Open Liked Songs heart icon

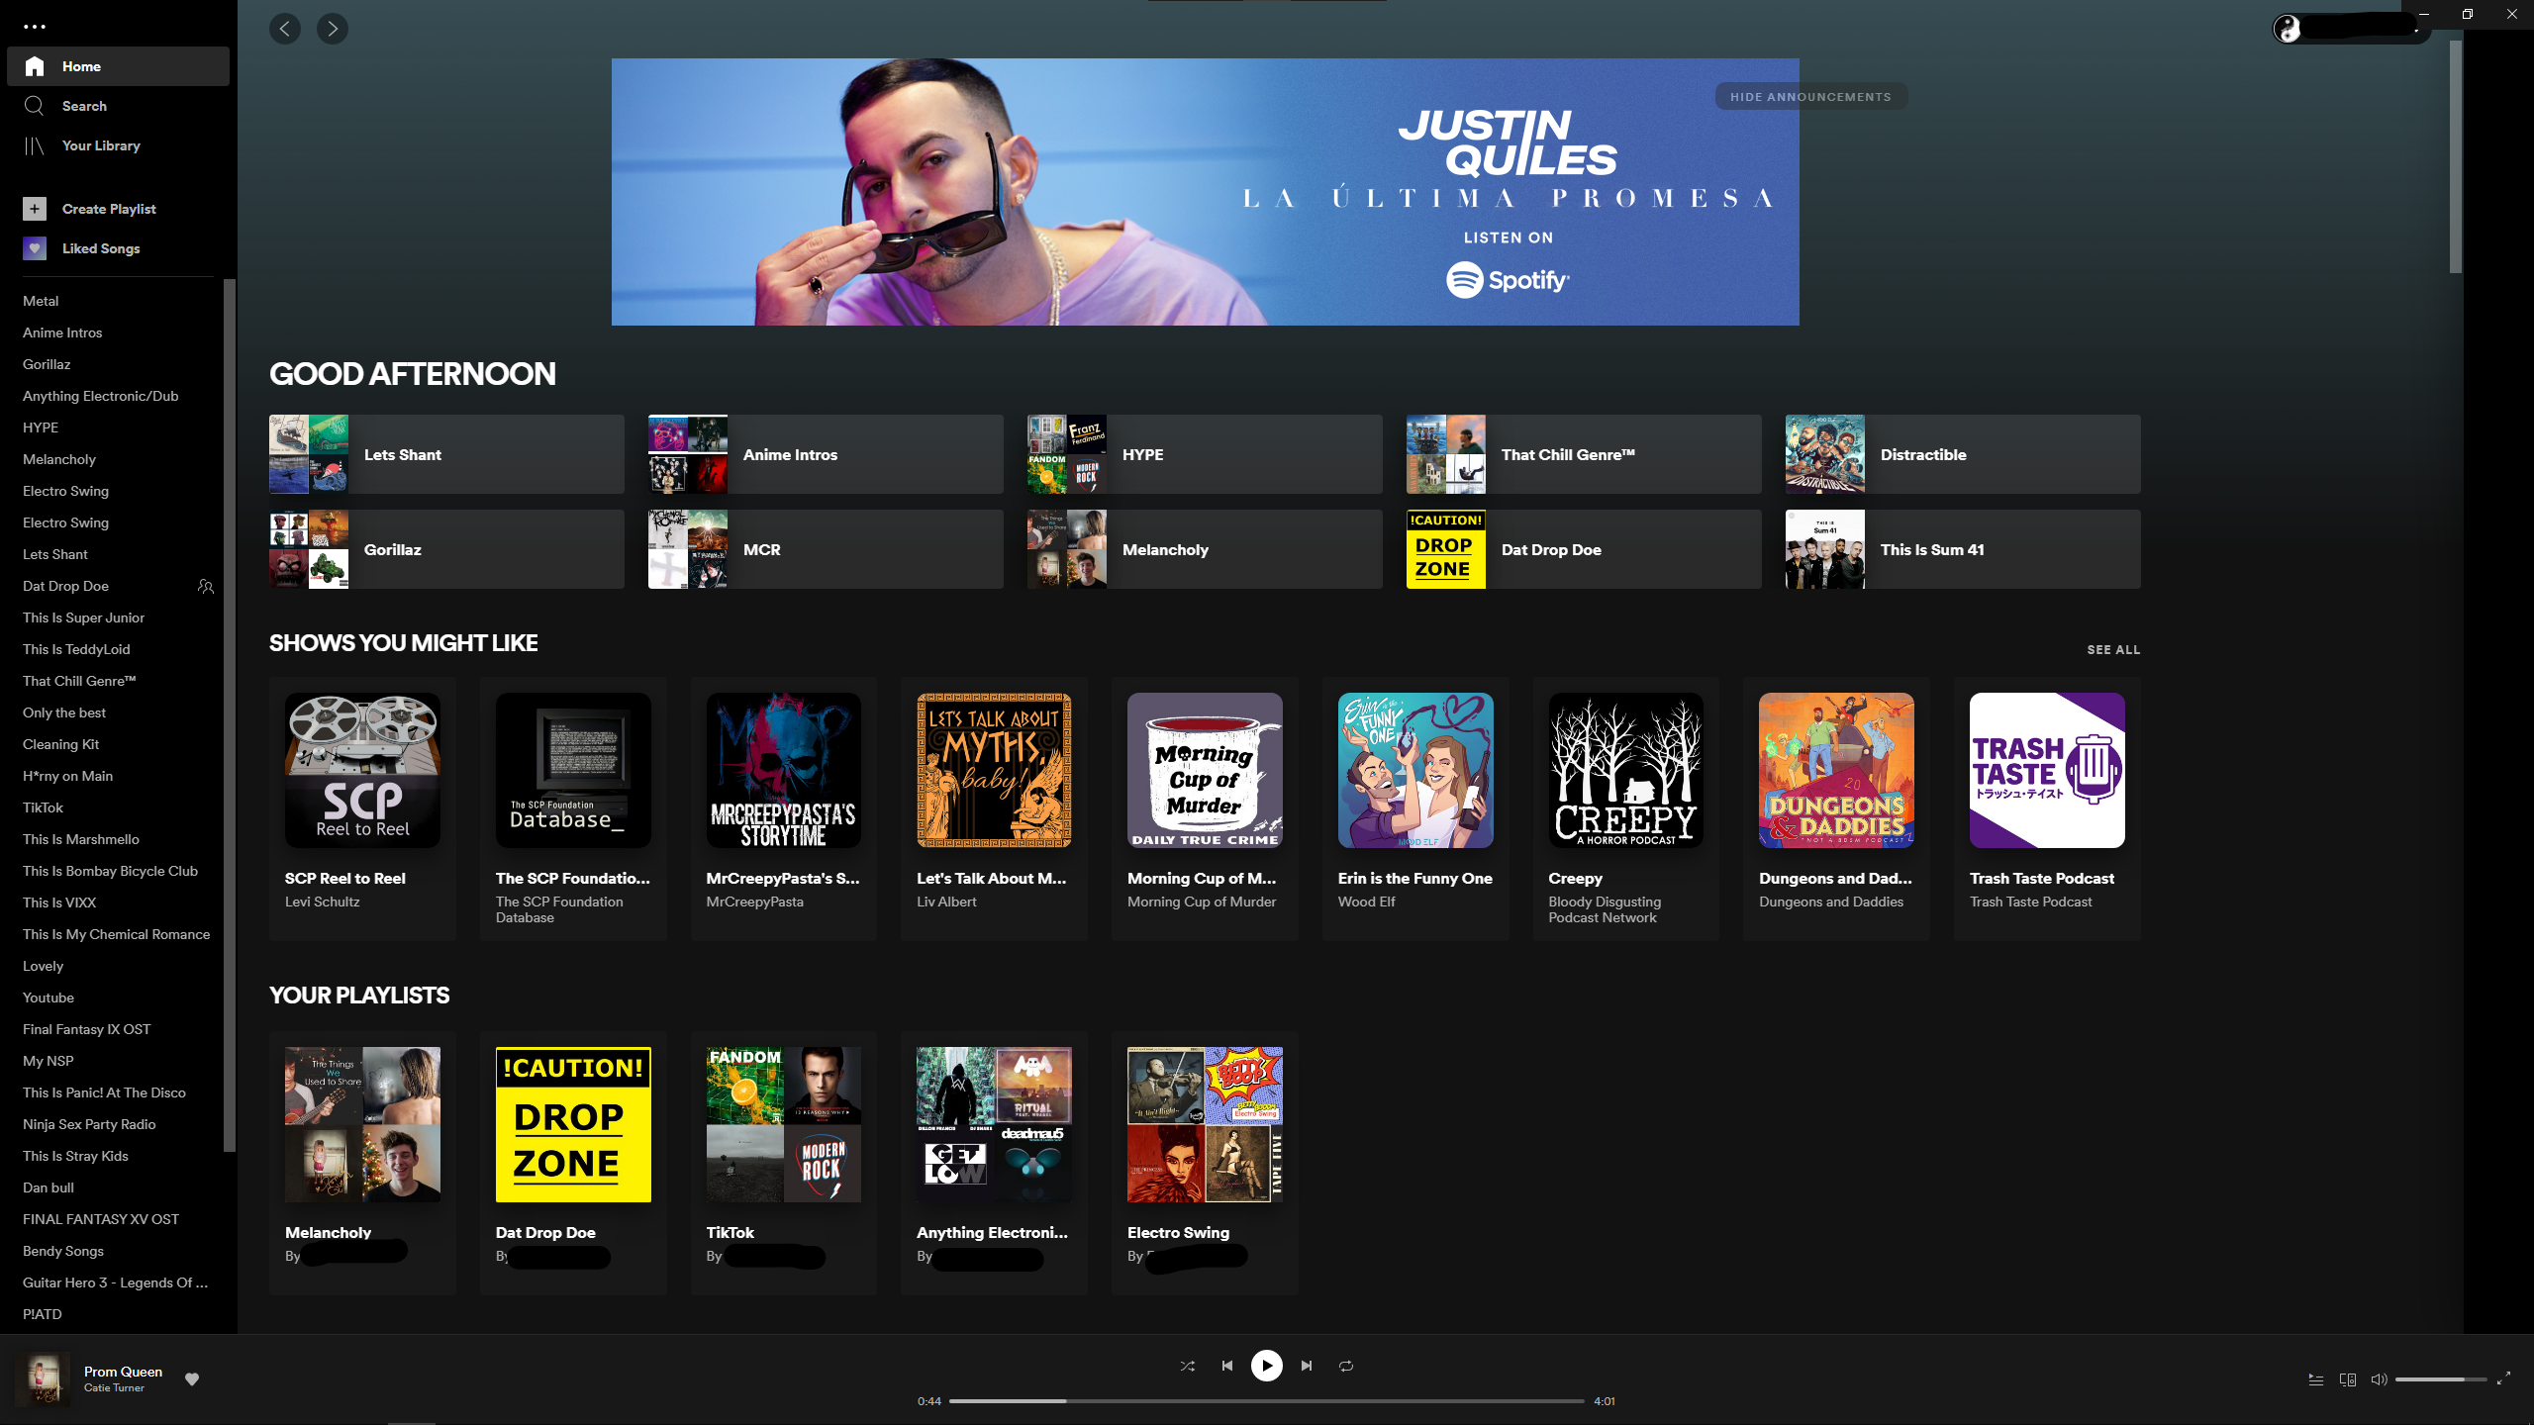35,248
